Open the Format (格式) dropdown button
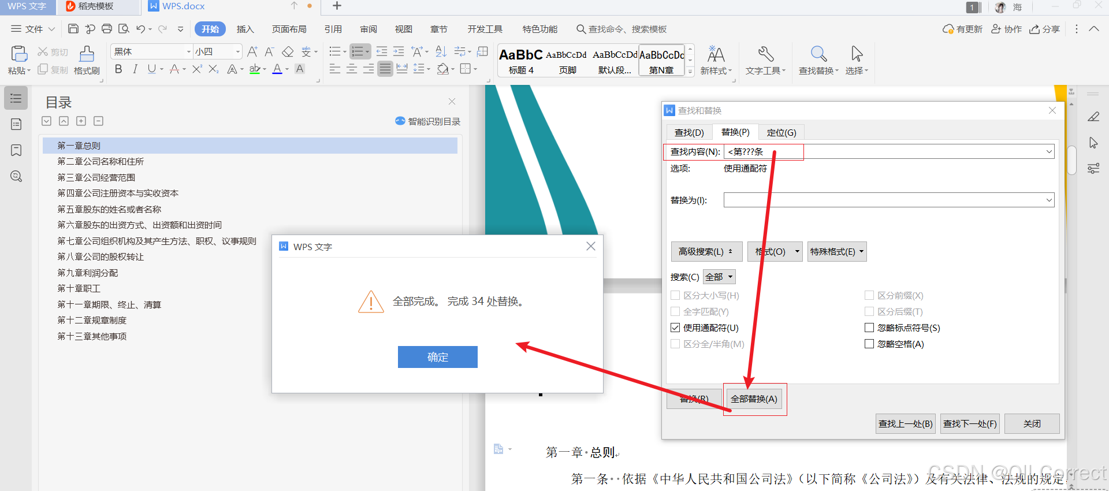Viewport: 1109px width, 491px height. pos(775,251)
